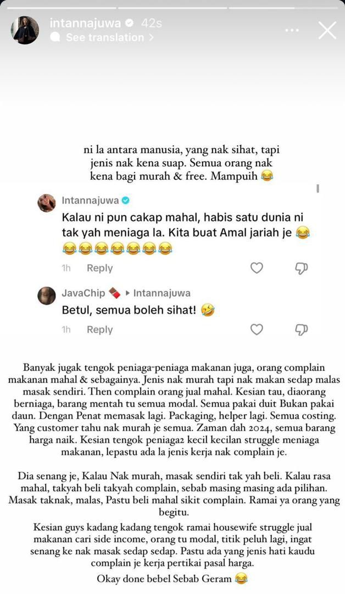The image size is (345, 594).
Task: Tap intannajuwa's story profile picture
Action: (25, 30)
